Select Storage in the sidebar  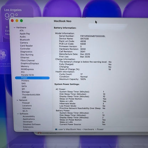point(26,92)
